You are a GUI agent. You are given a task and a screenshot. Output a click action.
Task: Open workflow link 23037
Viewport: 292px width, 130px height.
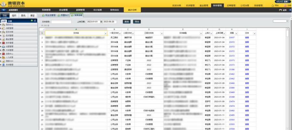(x=232, y=38)
